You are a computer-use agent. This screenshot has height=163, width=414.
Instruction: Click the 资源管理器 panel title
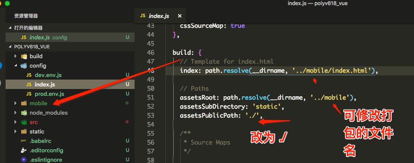click(26, 16)
